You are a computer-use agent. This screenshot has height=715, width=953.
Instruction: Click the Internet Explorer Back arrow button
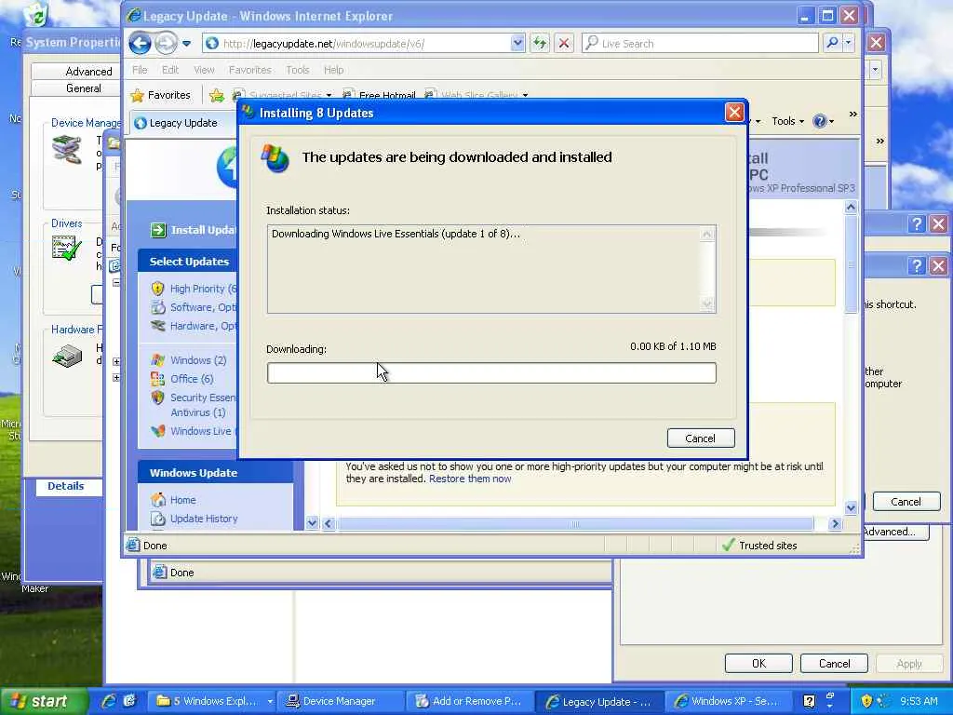[141, 43]
